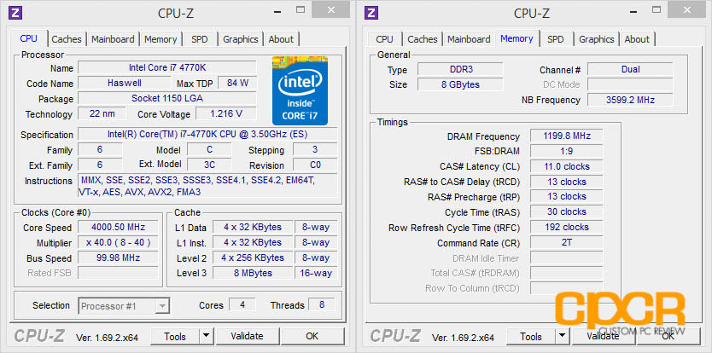The width and height of the screenshot is (712, 353).
Task: Expand Tools dropdown arrow in left window
Action: (x=206, y=336)
